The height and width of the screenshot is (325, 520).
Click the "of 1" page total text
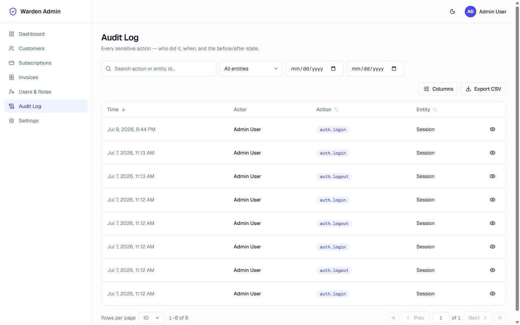(x=456, y=318)
